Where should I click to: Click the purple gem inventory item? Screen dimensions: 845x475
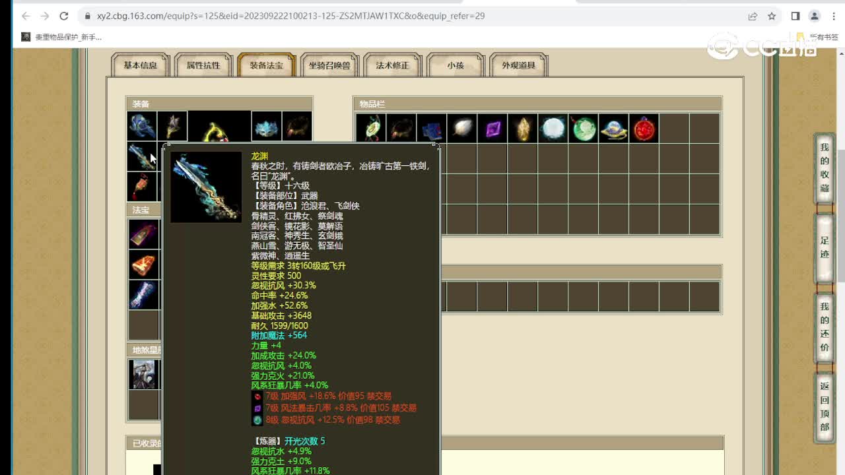[492, 128]
